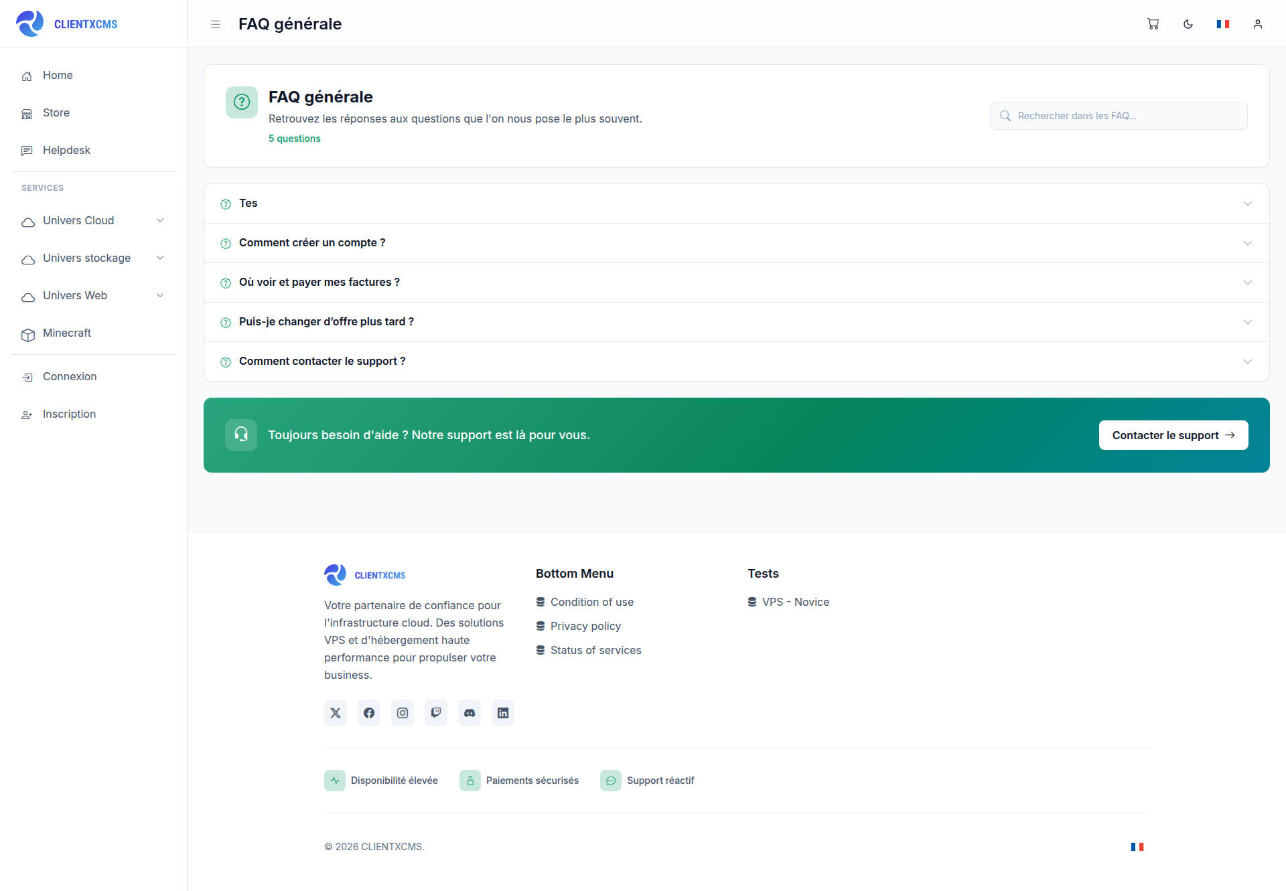Click the 'Paiements sécurisés' badge
This screenshot has width=1286, height=891.
(519, 781)
